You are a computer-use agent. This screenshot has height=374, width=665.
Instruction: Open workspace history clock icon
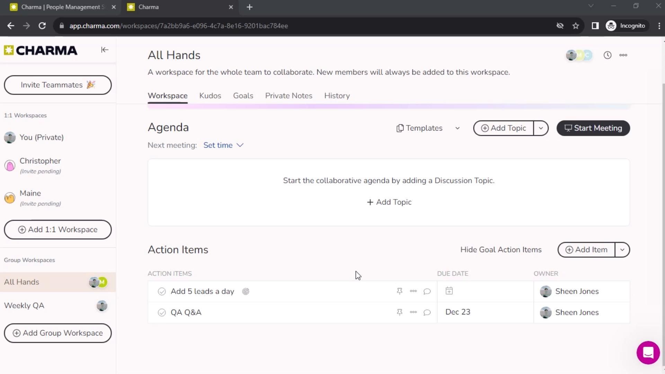pyautogui.click(x=607, y=55)
